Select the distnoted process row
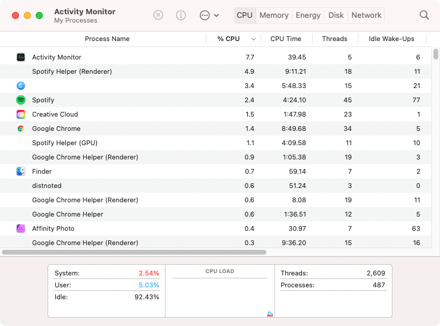 click(x=215, y=186)
